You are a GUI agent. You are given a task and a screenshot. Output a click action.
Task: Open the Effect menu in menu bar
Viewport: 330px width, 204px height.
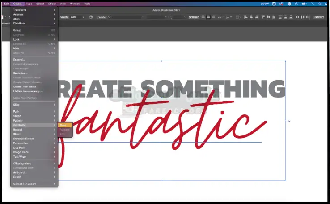52,3
